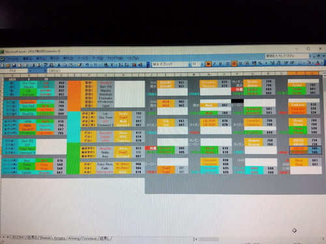Click the Open folder toolbar icon
Image resolution: width=326 pixels, height=244 pixels.
[8, 65]
